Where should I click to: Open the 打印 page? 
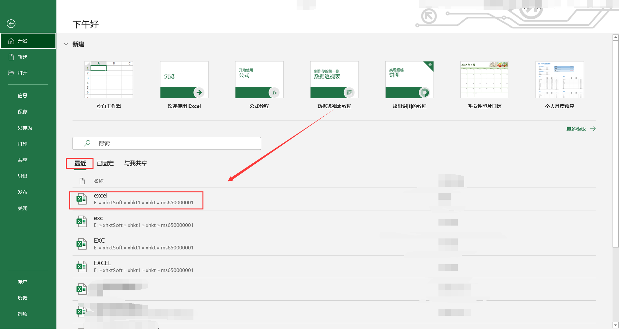pyautogui.click(x=23, y=144)
